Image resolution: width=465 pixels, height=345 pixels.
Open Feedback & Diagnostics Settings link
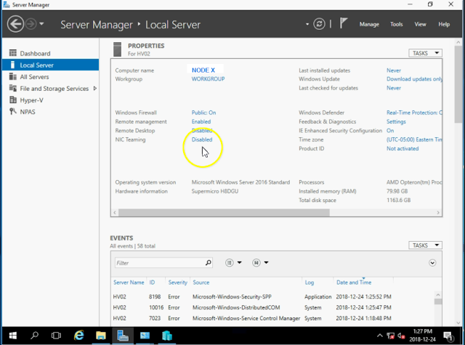(396, 121)
